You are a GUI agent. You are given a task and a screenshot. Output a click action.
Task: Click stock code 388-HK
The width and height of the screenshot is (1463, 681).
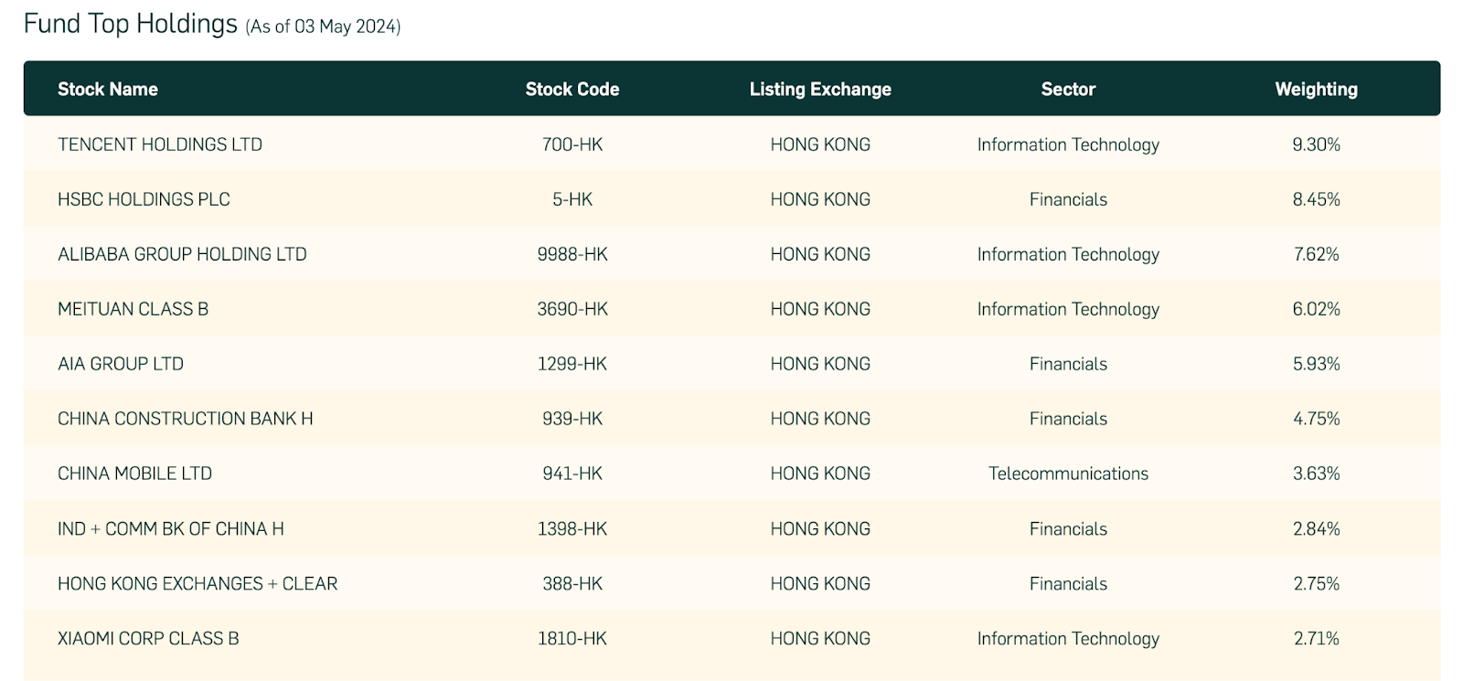click(x=572, y=583)
